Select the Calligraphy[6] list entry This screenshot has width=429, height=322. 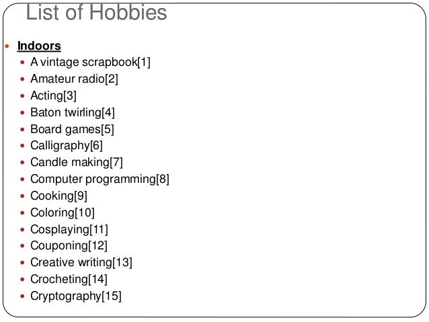[x=67, y=146]
